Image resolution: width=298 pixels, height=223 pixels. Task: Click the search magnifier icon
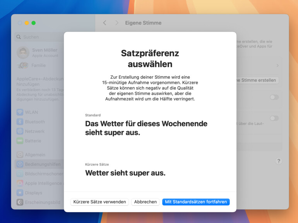[x=19, y=37]
